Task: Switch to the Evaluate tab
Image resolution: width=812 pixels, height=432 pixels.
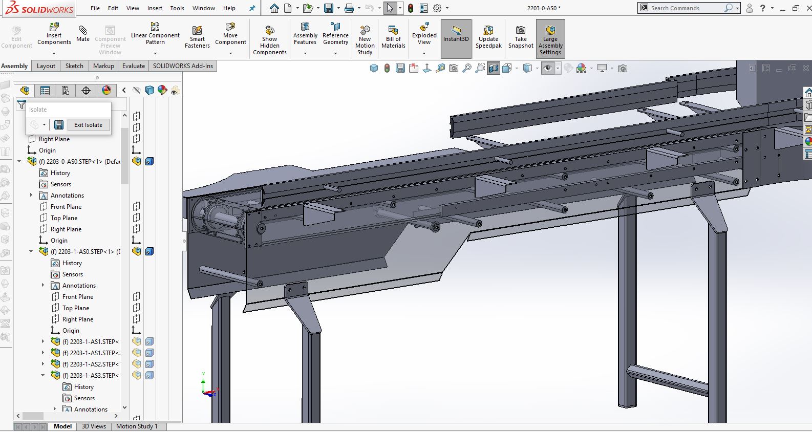Action: 134,66
